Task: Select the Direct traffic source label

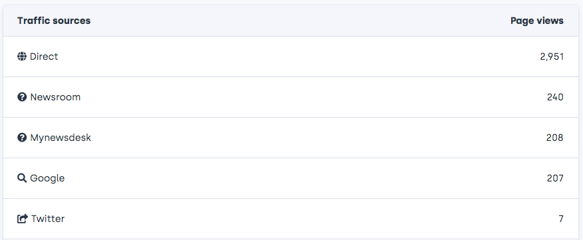Action: coord(44,57)
